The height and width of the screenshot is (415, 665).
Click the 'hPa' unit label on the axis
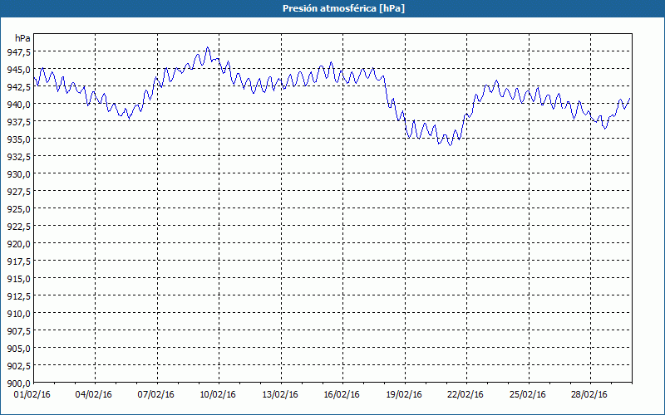[22, 38]
